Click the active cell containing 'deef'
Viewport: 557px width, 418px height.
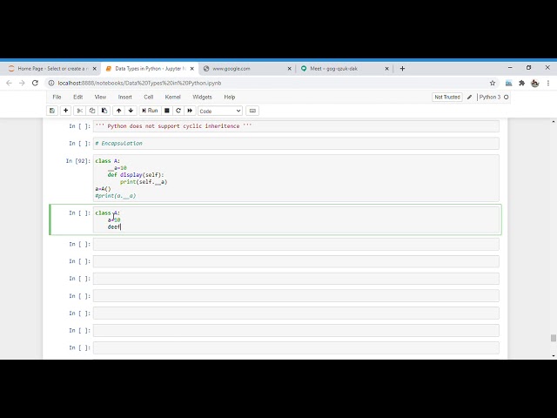point(296,219)
